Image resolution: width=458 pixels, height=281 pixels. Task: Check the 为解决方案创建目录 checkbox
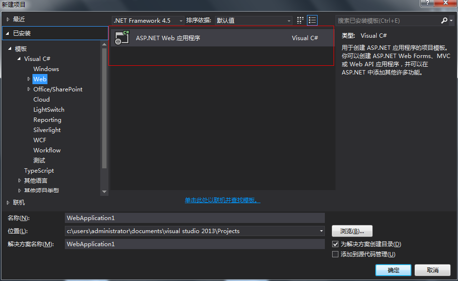pos(336,244)
